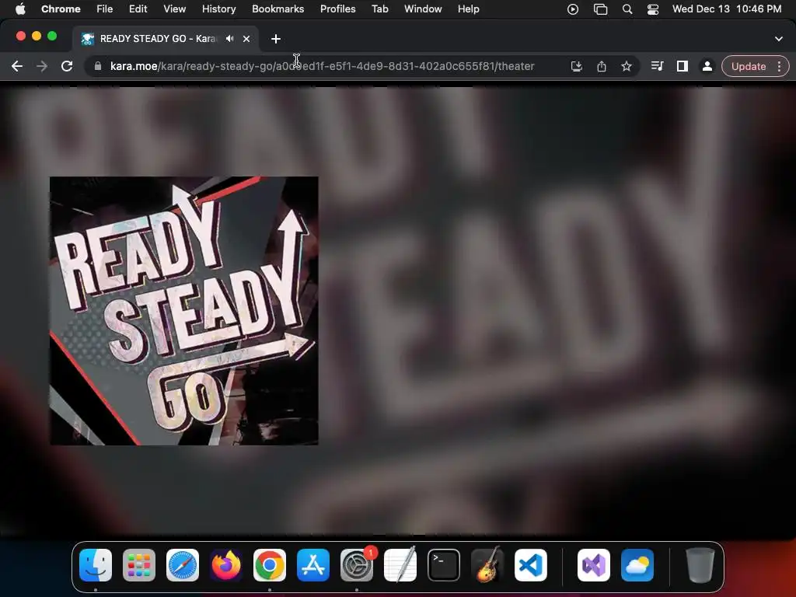
Task: Toggle the Chrome side panel
Action: tap(683, 66)
